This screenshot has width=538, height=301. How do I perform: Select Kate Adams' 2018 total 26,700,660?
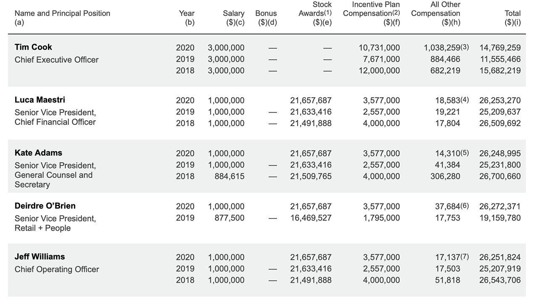[x=500, y=176]
